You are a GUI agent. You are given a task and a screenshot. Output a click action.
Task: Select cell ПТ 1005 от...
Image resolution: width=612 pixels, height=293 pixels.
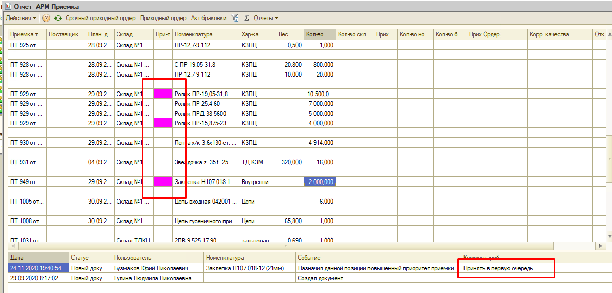(x=27, y=201)
